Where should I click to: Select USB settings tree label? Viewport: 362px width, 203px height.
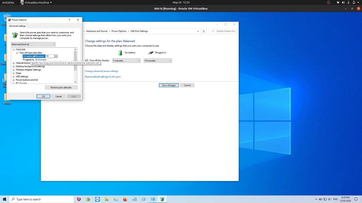[x=22, y=77]
